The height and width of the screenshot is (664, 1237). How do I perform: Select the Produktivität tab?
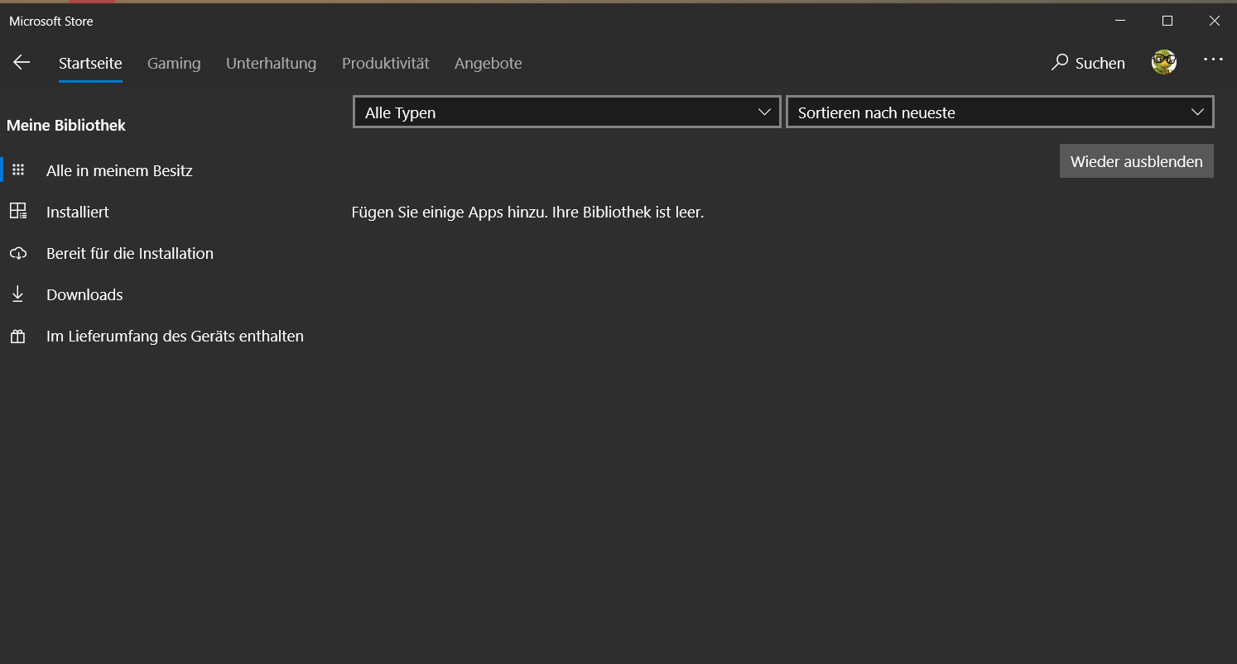pos(385,63)
